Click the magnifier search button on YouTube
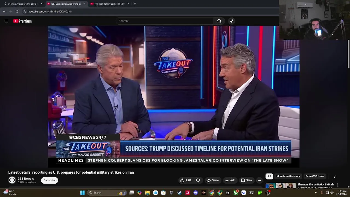The width and height of the screenshot is (350, 197). (219, 21)
